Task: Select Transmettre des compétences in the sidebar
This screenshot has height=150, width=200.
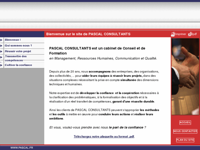Action: pyautogui.click(x=16, y=58)
